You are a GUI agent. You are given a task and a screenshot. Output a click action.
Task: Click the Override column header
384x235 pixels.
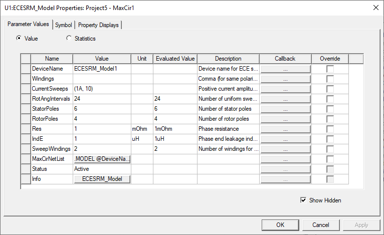pos(330,59)
